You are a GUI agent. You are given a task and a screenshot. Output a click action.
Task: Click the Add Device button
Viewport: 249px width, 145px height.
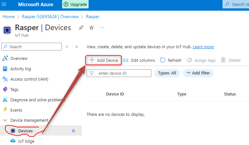click(x=104, y=60)
